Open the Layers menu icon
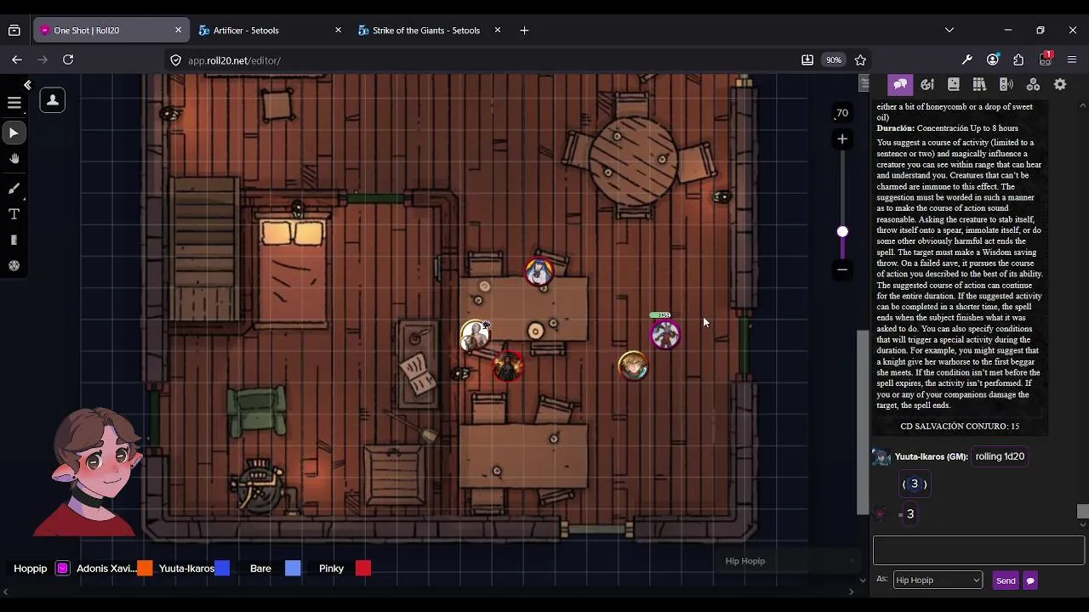1089x612 pixels. pyautogui.click(x=14, y=102)
